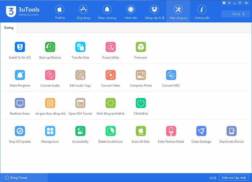Switch to Thiết bị section

tap(60, 12)
